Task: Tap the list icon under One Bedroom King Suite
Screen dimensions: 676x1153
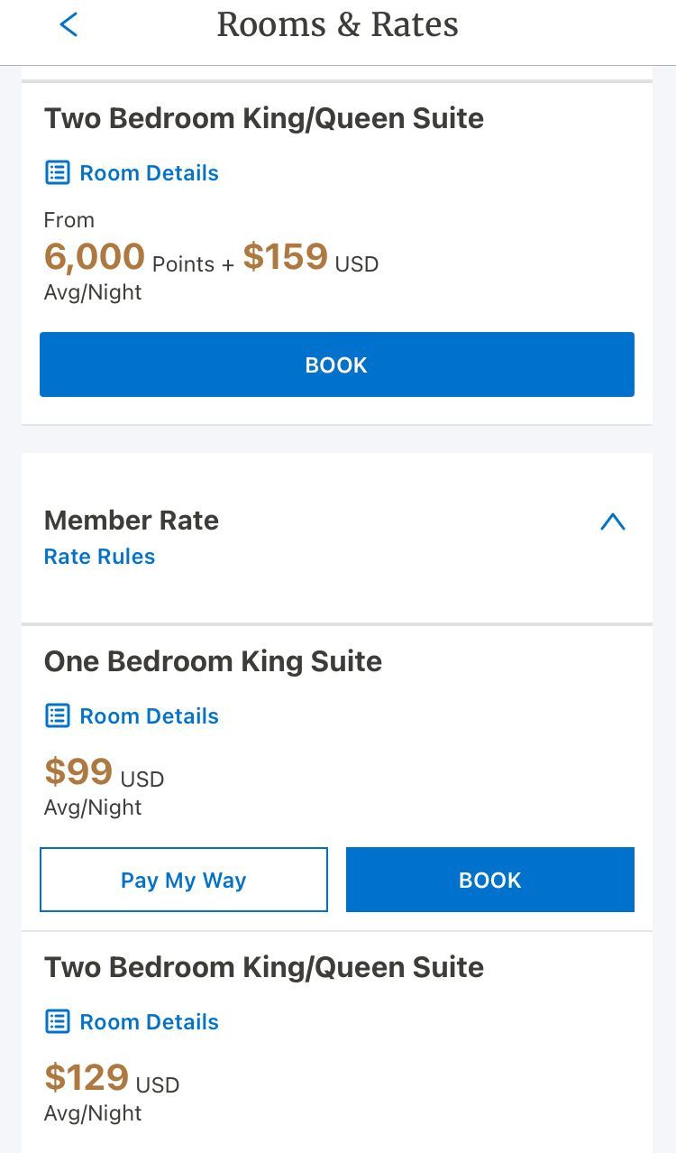Action: tap(58, 715)
